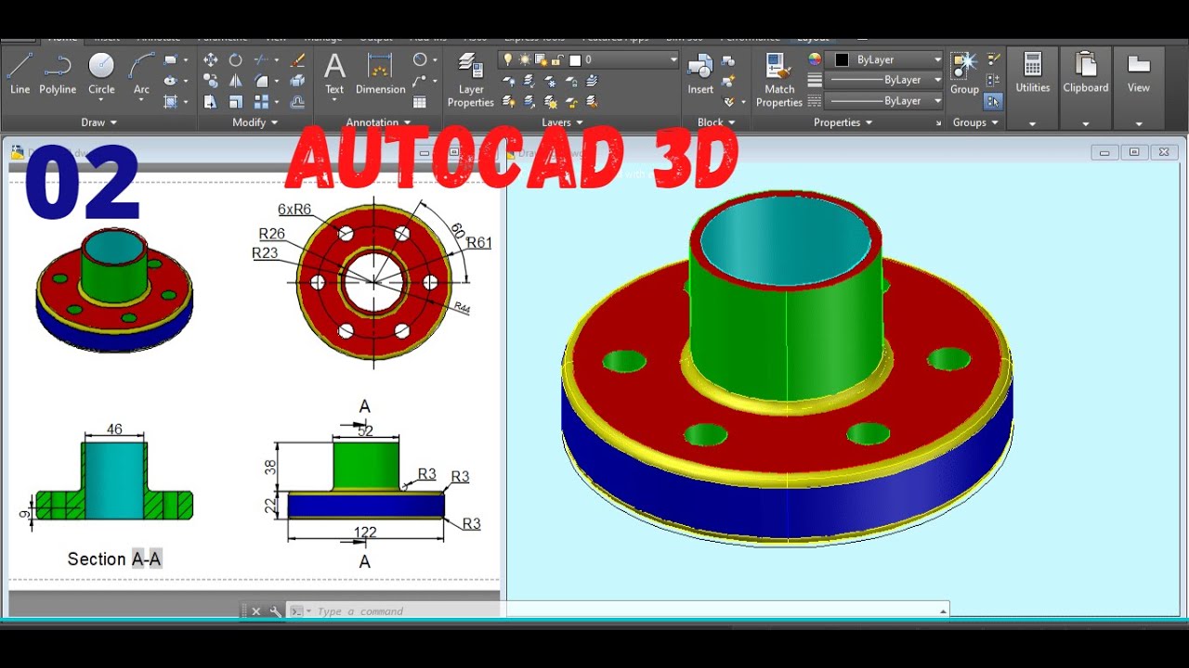Choose the Fillet tool
Screen dimensions: 1189x668
coord(261,81)
